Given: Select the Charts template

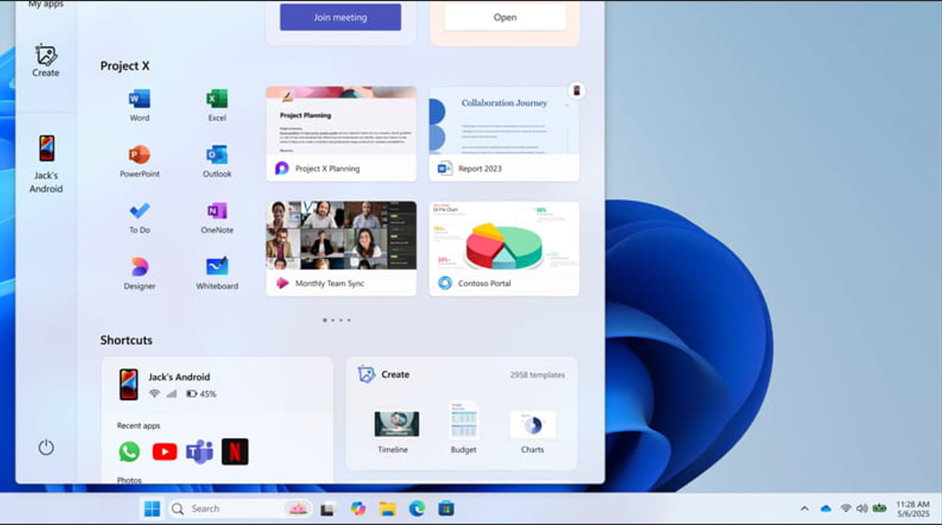Looking at the screenshot, I should 533,432.
